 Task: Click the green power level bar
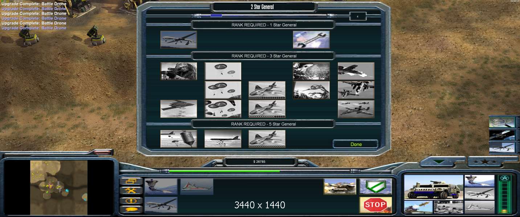pyautogui.click(x=224, y=171)
